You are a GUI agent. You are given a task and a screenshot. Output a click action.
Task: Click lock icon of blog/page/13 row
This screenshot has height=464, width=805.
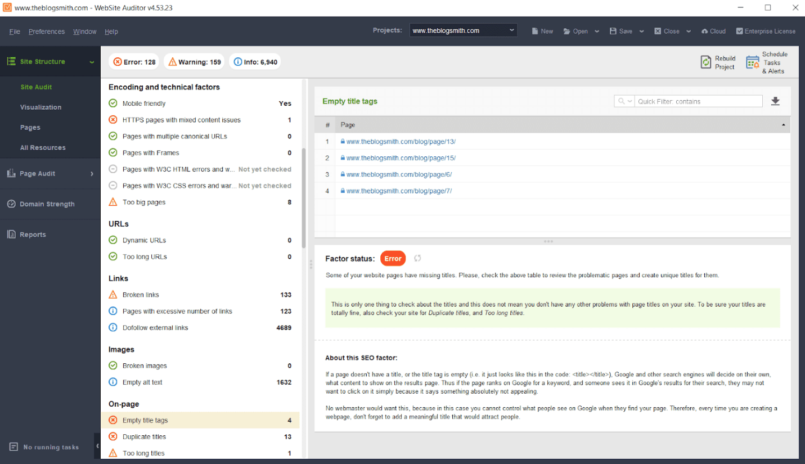[343, 142]
